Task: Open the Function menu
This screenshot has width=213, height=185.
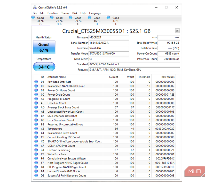Action: point(53,13)
